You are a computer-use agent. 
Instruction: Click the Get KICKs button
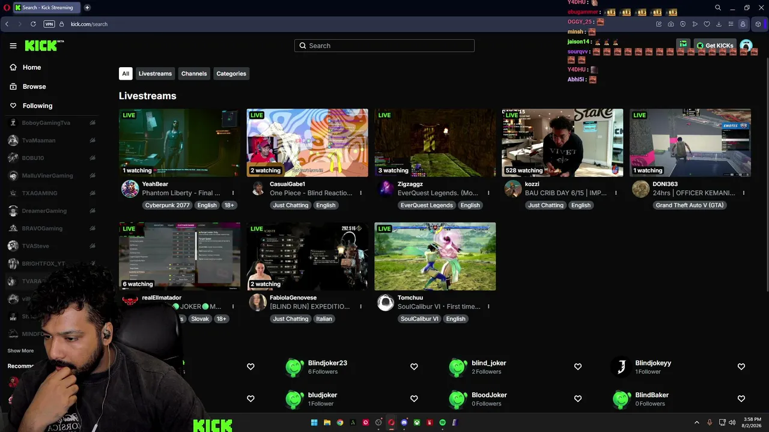click(x=715, y=46)
